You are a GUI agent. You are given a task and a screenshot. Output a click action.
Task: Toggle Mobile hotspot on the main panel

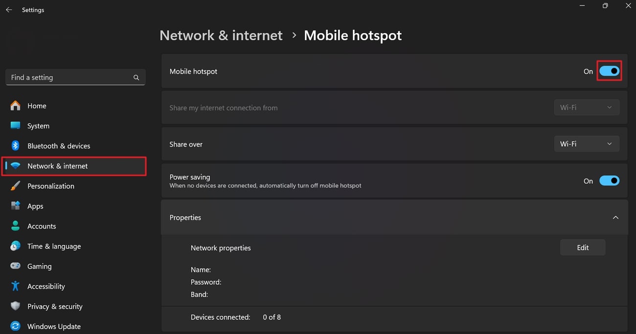click(x=609, y=71)
